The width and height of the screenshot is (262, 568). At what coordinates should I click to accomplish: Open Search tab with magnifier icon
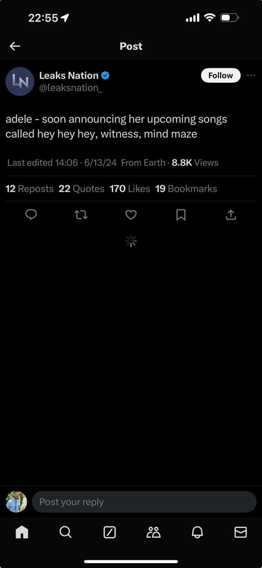pyautogui.click(x=65, y=532)
